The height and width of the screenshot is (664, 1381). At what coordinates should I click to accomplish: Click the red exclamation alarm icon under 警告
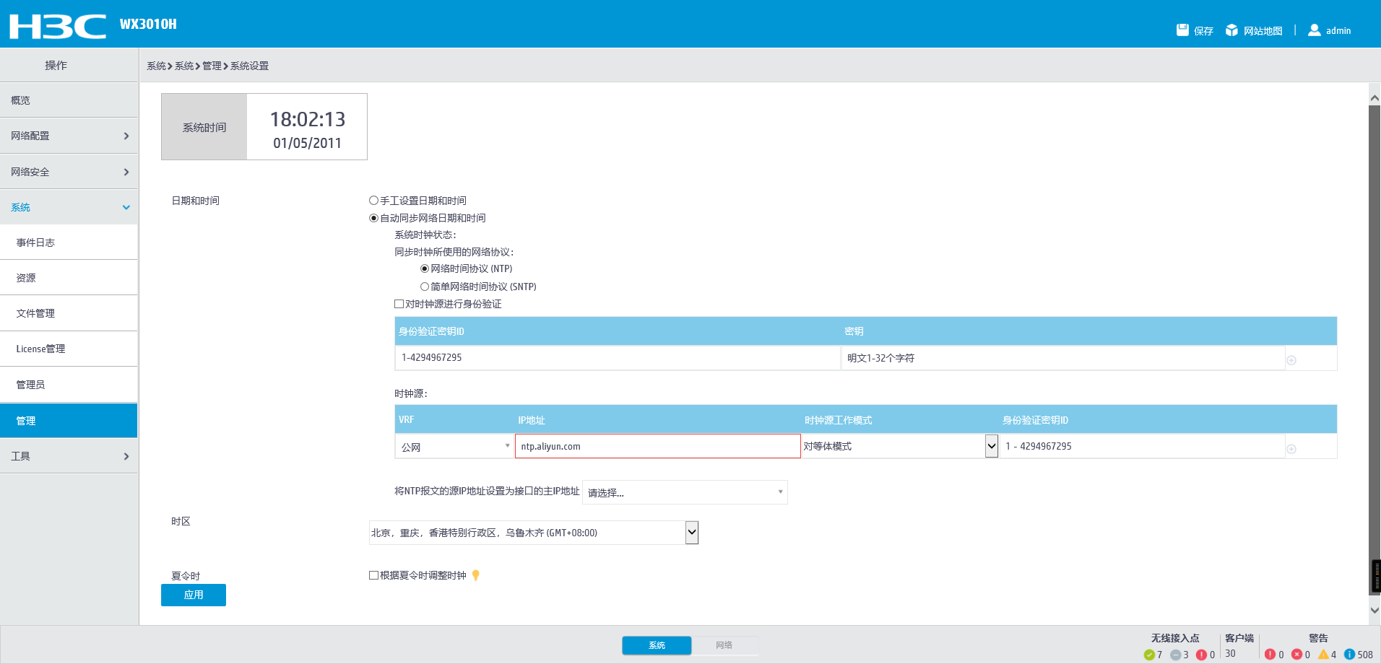[x=1270, y=655]
